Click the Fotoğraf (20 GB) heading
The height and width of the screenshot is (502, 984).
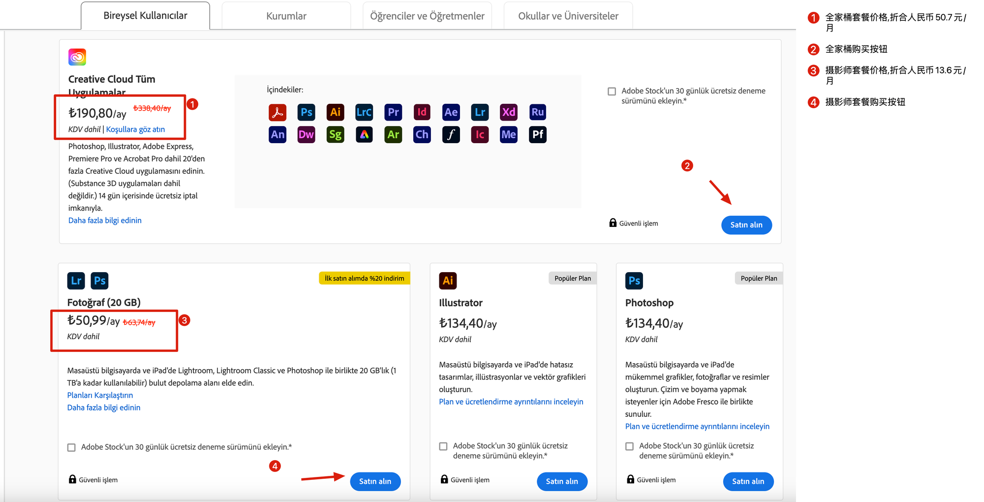[x=104, y=303]
